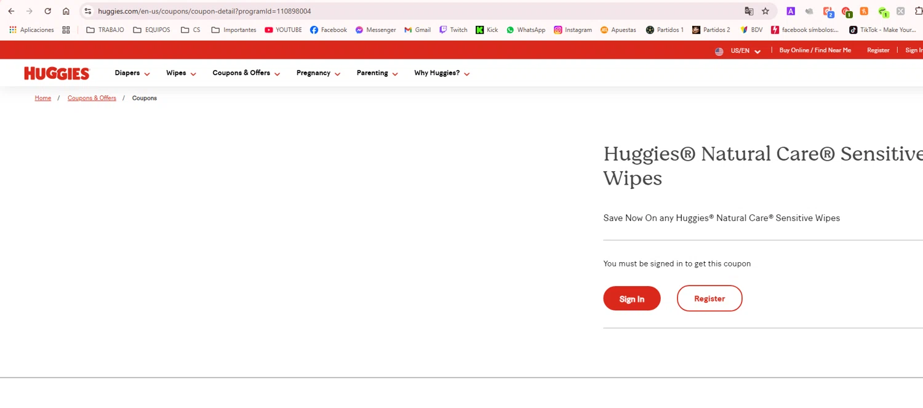Image resolution: width=923 pixels, height=408 pixels.
Task: Click the browser forward arrow
Action: click(29, 11)
